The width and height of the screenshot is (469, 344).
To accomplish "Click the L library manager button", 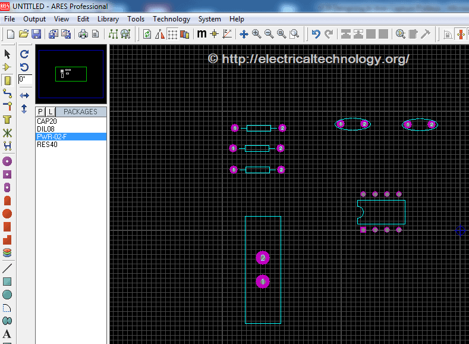I will pyautogui.click(x=51, y=112).
